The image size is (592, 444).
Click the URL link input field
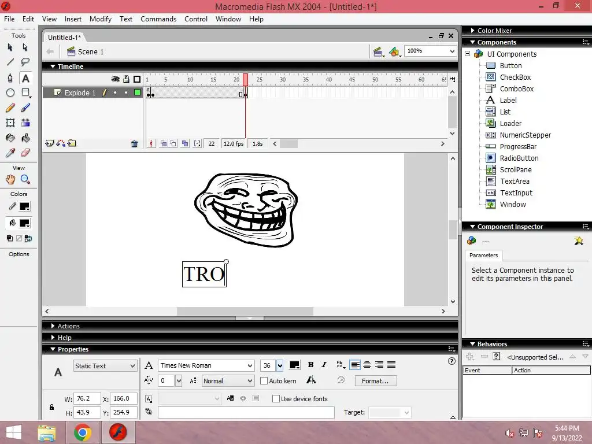[246, 412]
